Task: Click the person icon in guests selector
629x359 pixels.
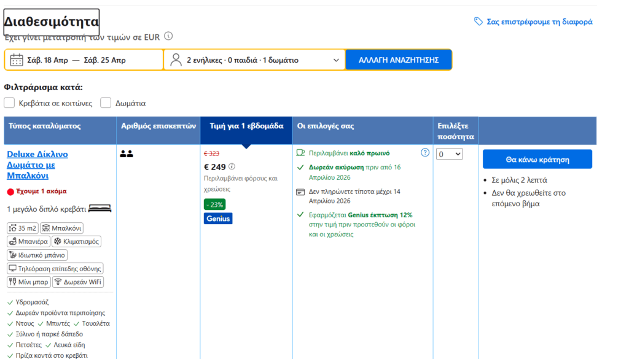Action: coord(176,60)
